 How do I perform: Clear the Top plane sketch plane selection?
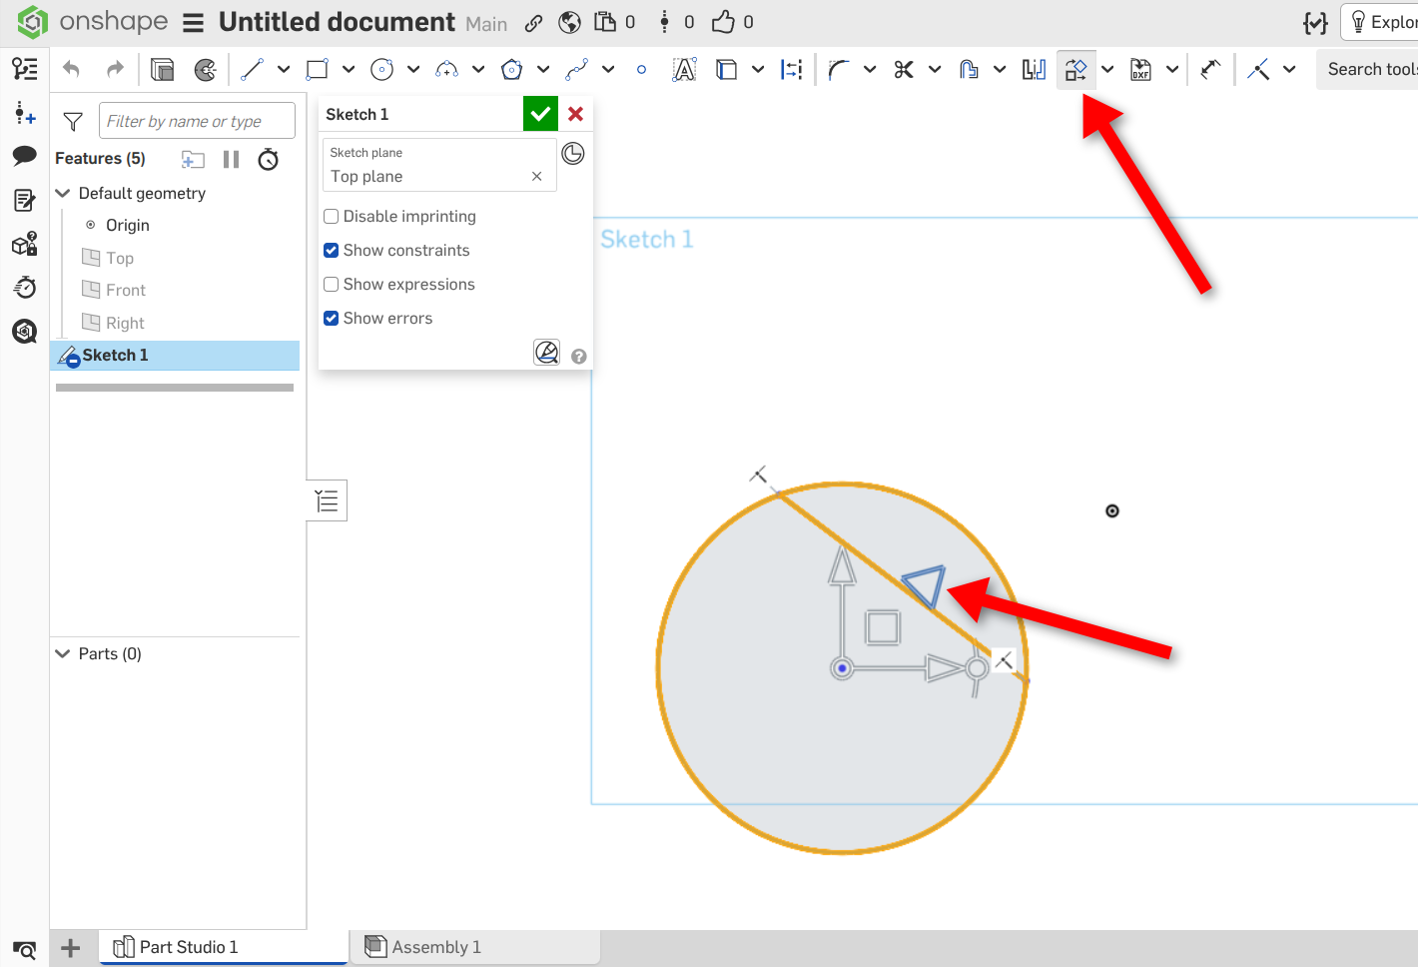pos(537,176)
